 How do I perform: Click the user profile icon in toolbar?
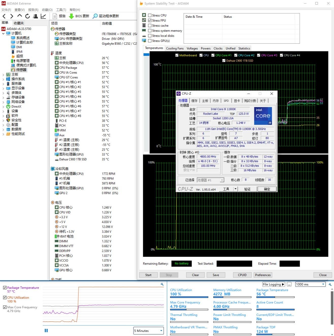tap(36, 16)
